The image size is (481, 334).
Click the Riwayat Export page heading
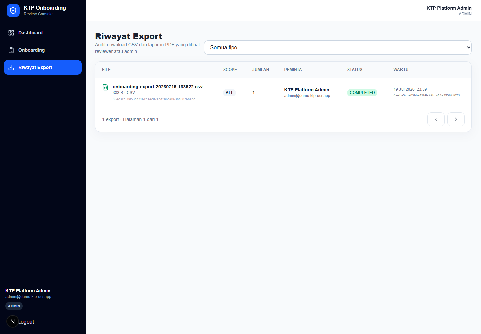tap(129, 36)
